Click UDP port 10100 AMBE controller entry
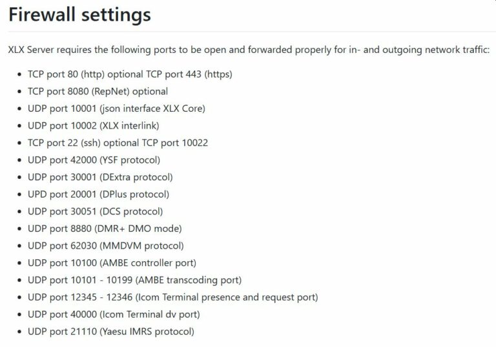Viewport: 496px width, 347px height. pos(112,263)
